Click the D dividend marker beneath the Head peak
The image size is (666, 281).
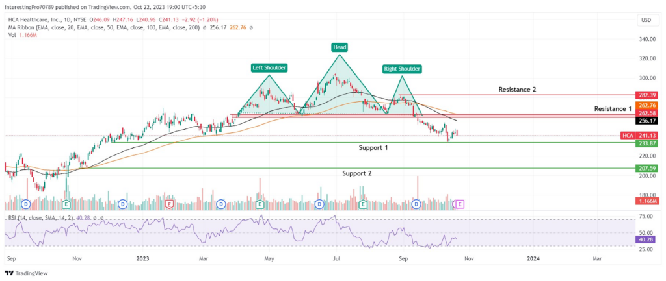coord(319,204)
